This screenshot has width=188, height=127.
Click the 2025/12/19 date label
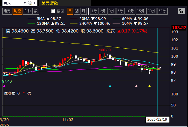pos(157,120)
